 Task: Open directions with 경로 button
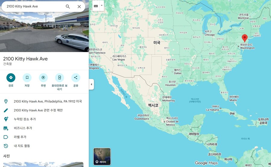[11, 78]
